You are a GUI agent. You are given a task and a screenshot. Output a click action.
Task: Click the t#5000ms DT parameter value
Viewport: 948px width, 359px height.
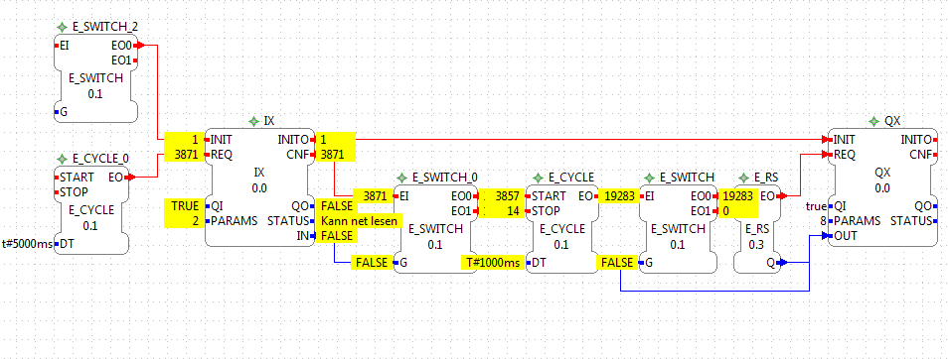click(x=26, y=244)
